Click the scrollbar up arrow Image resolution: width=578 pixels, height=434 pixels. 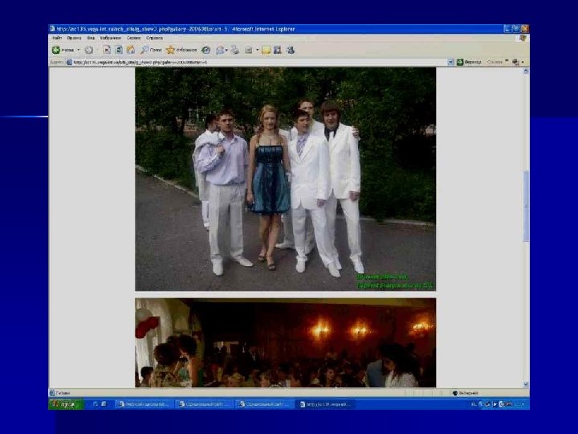[526, 72]
